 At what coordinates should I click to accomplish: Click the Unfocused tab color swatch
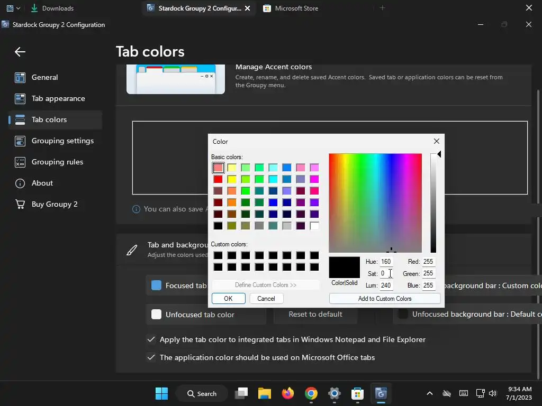156,314
